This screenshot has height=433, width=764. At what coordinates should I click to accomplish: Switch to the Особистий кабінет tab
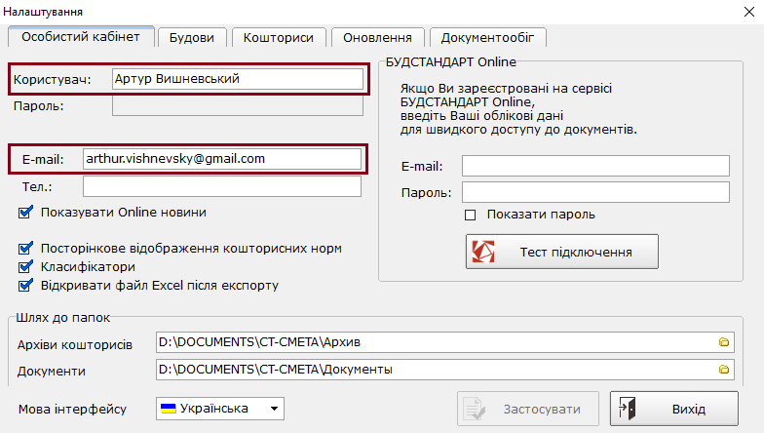point(81,37)
